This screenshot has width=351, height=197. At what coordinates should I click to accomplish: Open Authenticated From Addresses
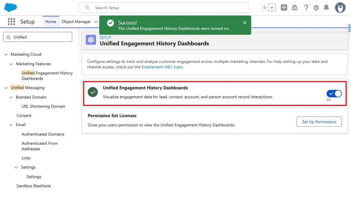39,146
